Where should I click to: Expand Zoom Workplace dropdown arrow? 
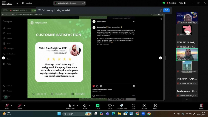click(x=17, y=3)
